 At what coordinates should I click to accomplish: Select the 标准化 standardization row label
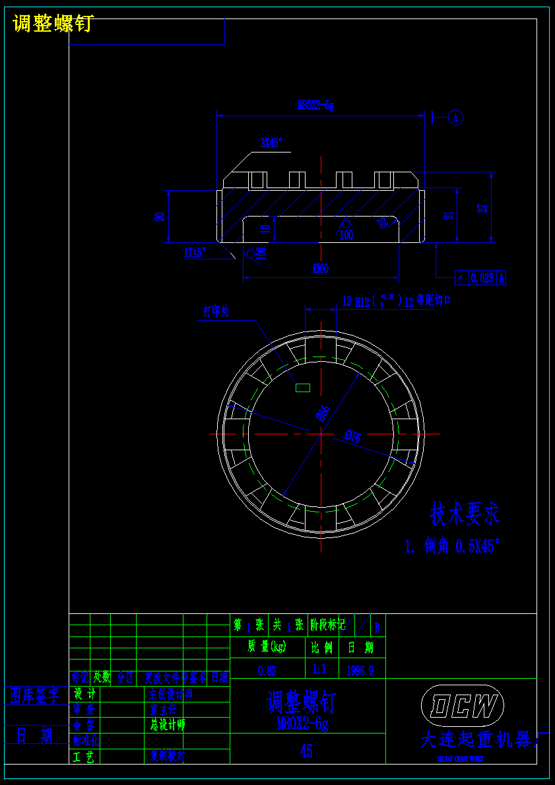pyautogui.click(x=86, y=740)
